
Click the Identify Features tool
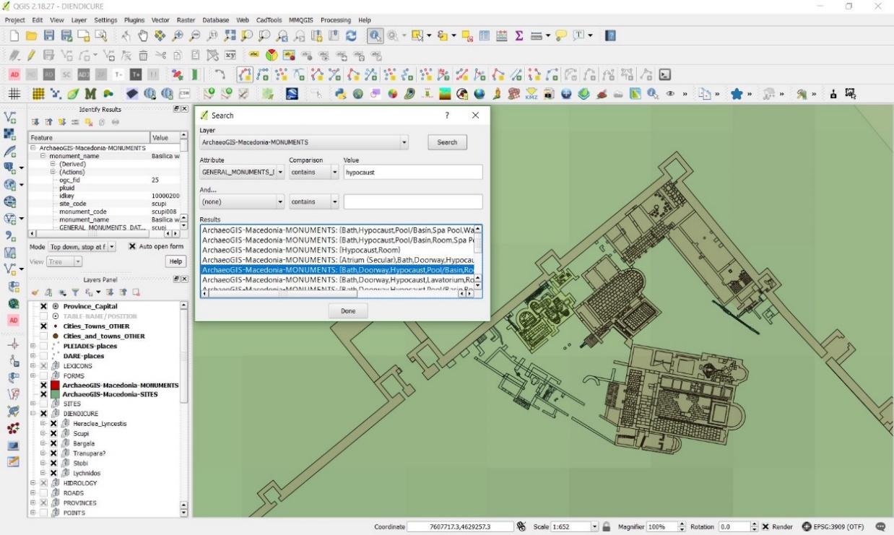tap(375, 35)
